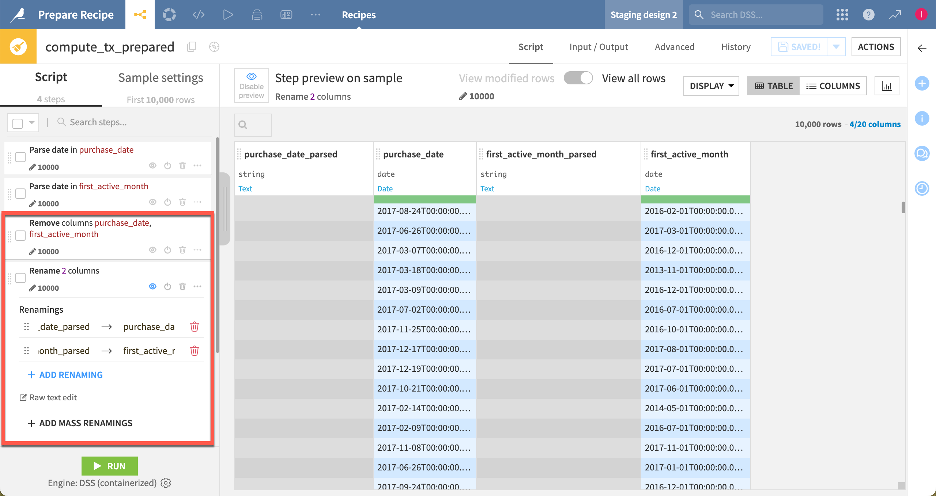This screenshot has width=936, height=496.
Task: Delete the onth_parsed renaming row
Action: (x=195, y=351)
